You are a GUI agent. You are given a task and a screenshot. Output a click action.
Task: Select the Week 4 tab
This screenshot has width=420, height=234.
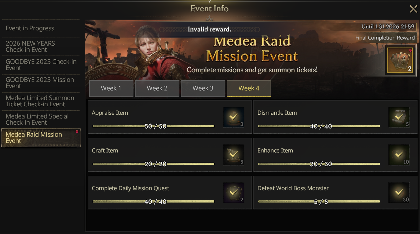pyautogui.click(x=249, y=88)
